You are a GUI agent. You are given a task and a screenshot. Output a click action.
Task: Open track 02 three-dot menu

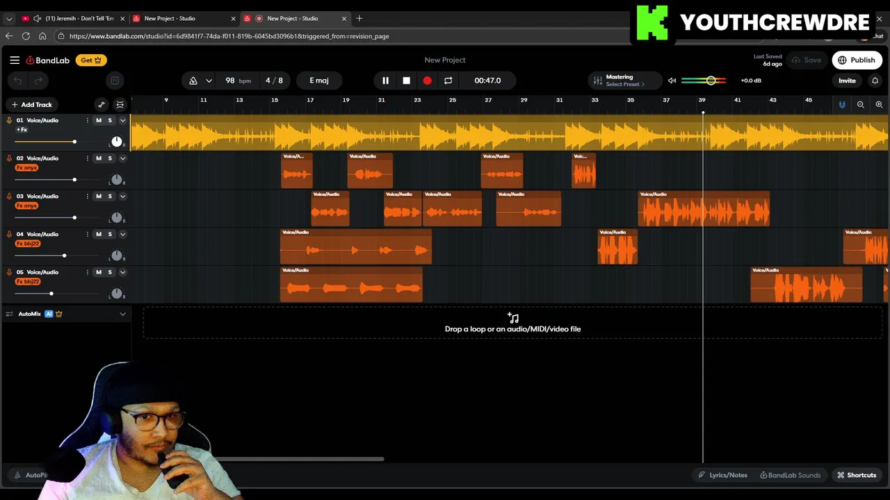point(87,158)
